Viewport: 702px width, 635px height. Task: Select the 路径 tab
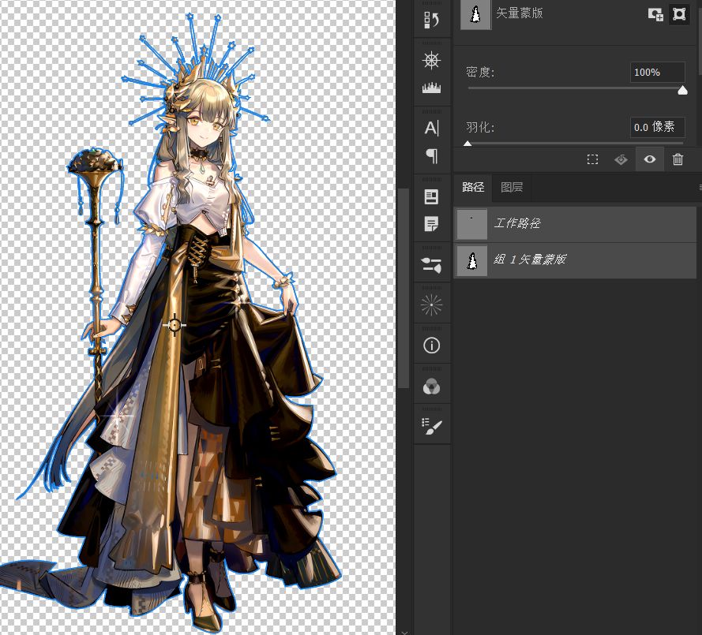(x=473, y=187)
